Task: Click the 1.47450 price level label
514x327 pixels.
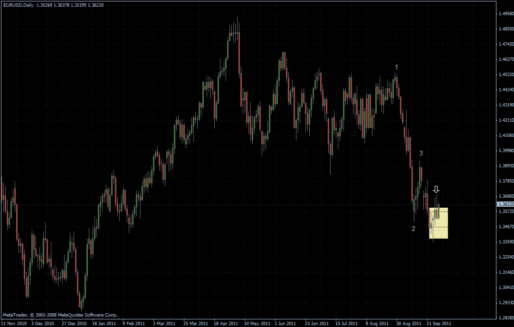Action: click(x=506, y=44)
